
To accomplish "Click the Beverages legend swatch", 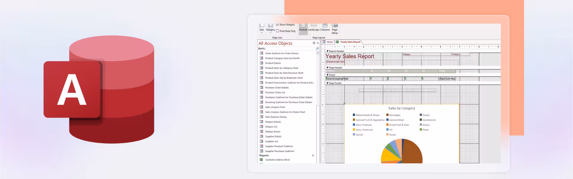I will (x=387, y=115).
